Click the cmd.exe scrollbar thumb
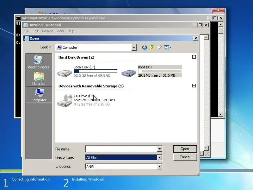The height and width of the screenshot is (190, 253). [x=220, y=30]
